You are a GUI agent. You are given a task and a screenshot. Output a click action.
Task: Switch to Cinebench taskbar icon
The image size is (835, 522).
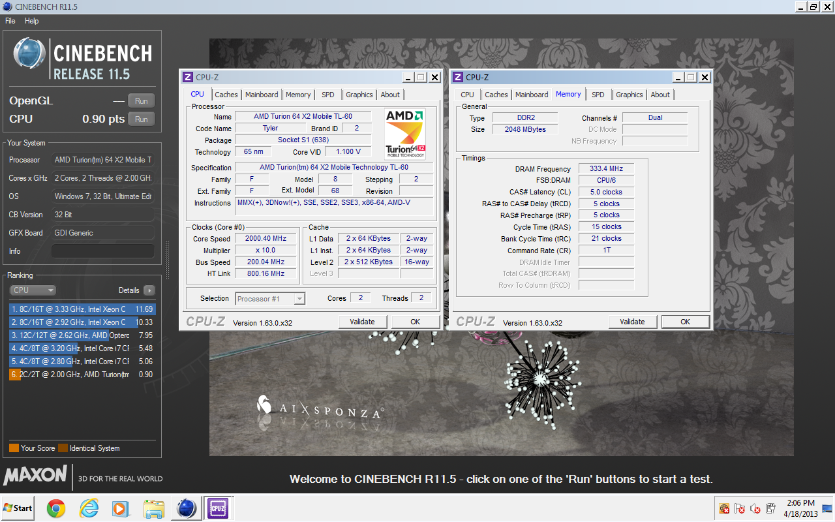click(187, 508)
